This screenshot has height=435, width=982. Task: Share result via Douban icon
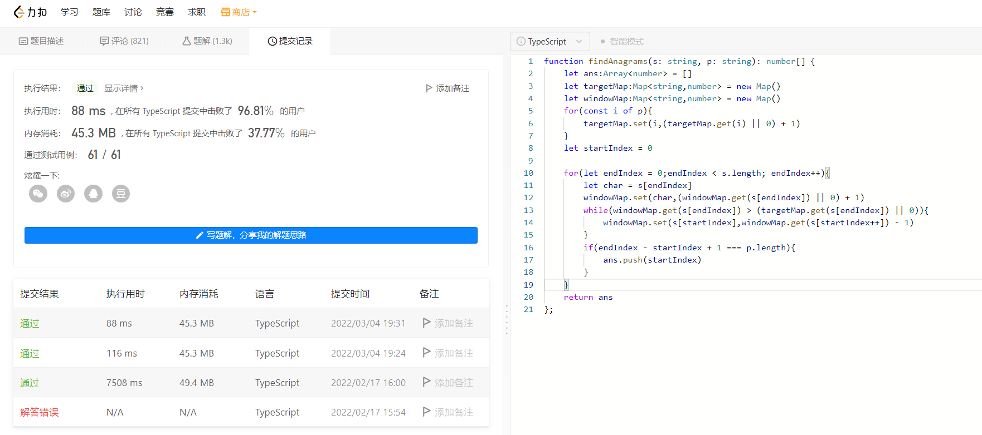pyautogui.click(x=121, y=194)
